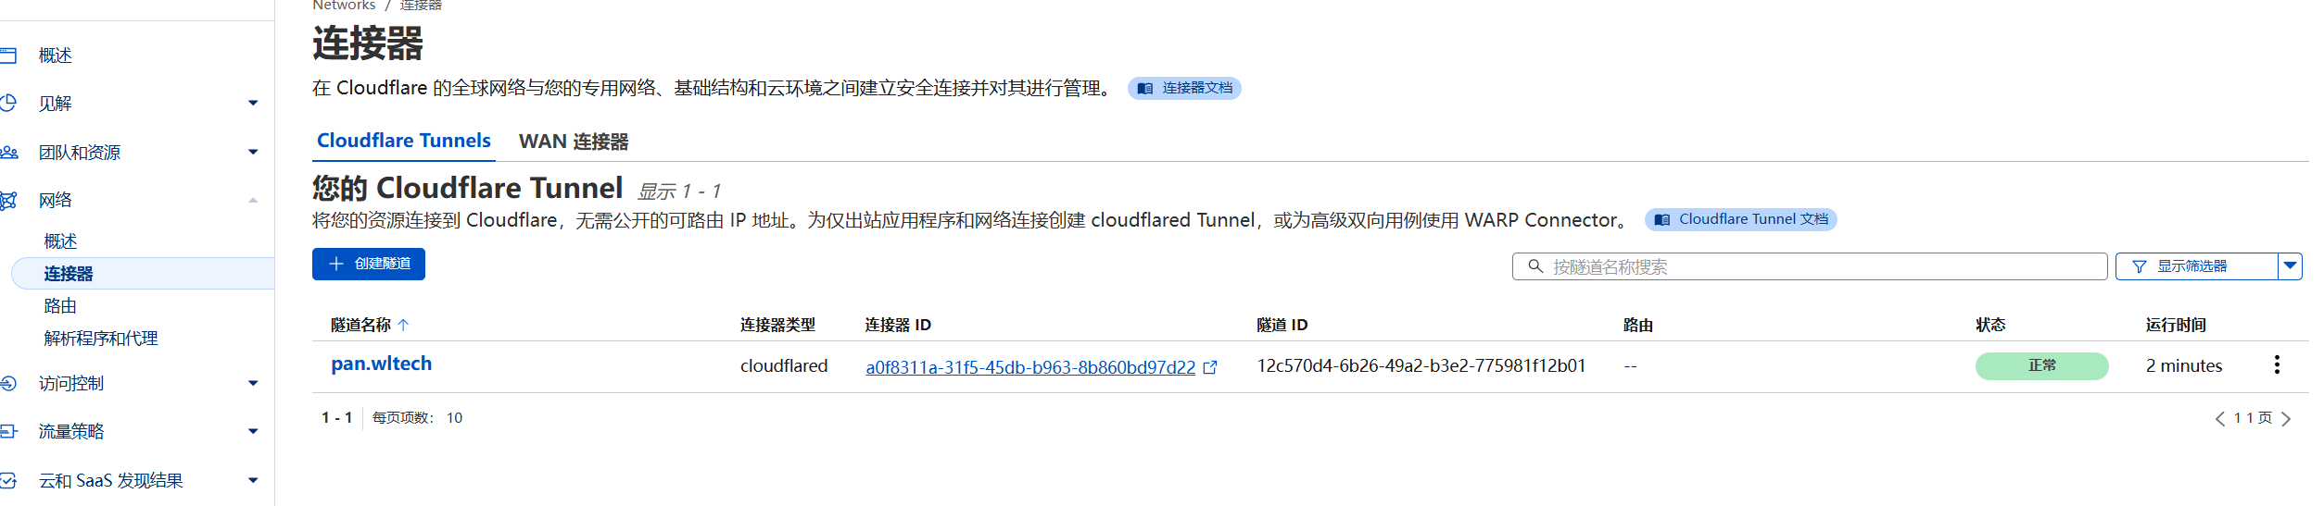Click the external link icon beside connector ID
This screenshot has width=2324, height=506.
(x=1209, y=368)
